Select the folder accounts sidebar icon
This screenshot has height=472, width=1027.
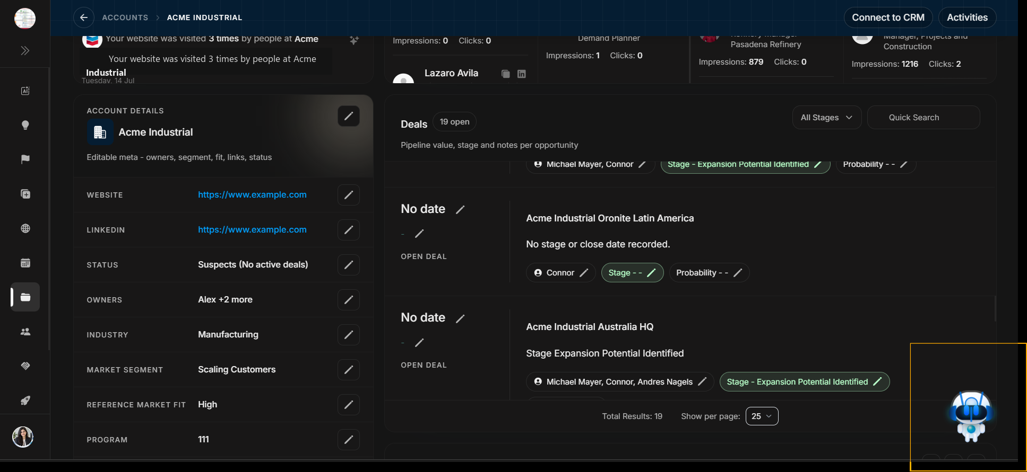(25, 297)
